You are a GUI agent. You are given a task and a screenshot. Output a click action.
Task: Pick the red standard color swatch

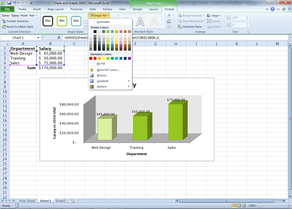tap(95, 58)
